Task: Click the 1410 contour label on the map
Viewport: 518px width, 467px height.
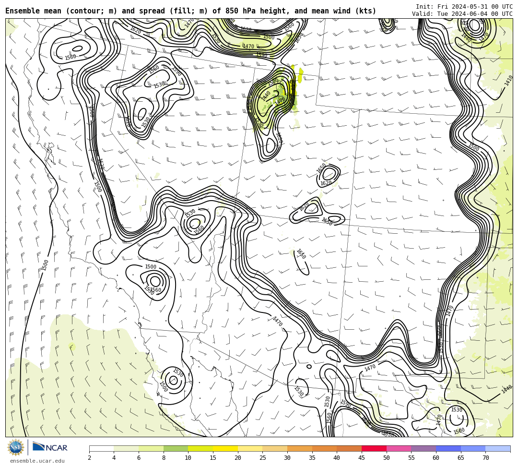Action: coord(509,81)
